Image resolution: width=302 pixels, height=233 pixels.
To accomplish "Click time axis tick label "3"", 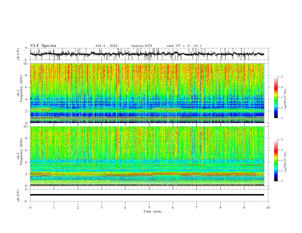I will (101, 207).
